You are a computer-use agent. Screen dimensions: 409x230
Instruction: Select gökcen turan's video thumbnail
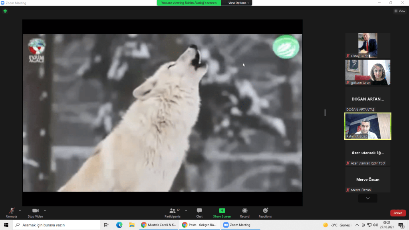(368, 72)
